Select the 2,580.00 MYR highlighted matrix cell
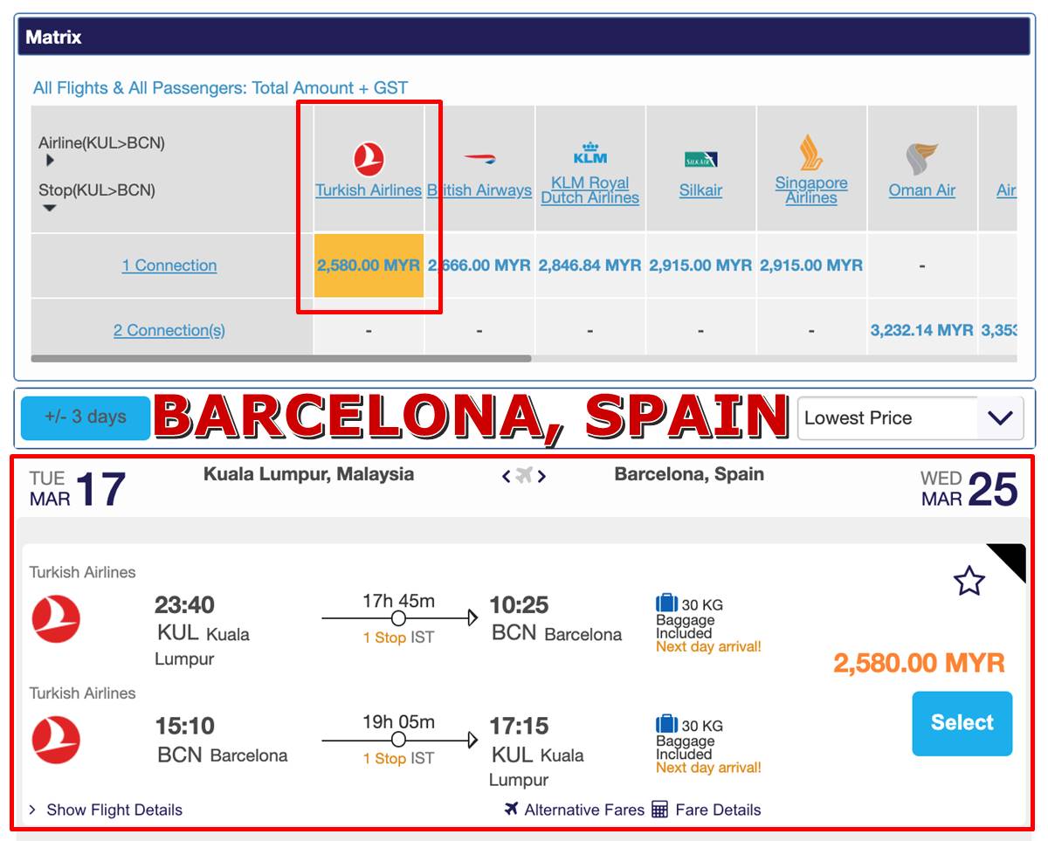The height and width of the screenshot is (841, 1048). tap(369, 265)
